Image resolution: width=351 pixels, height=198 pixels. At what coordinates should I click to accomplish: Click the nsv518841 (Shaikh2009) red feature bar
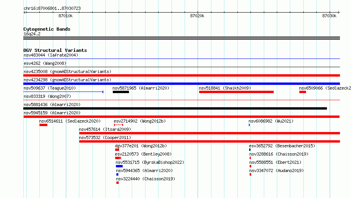tap(236, 92)
